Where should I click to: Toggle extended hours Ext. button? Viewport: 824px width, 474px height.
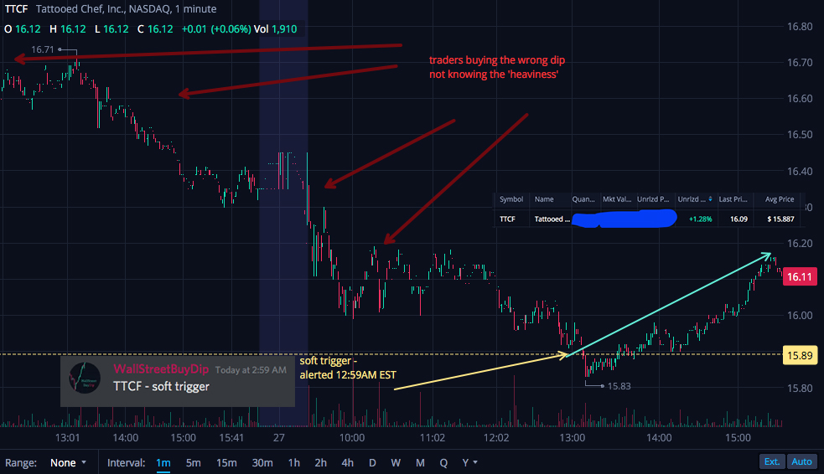[772, 461]
